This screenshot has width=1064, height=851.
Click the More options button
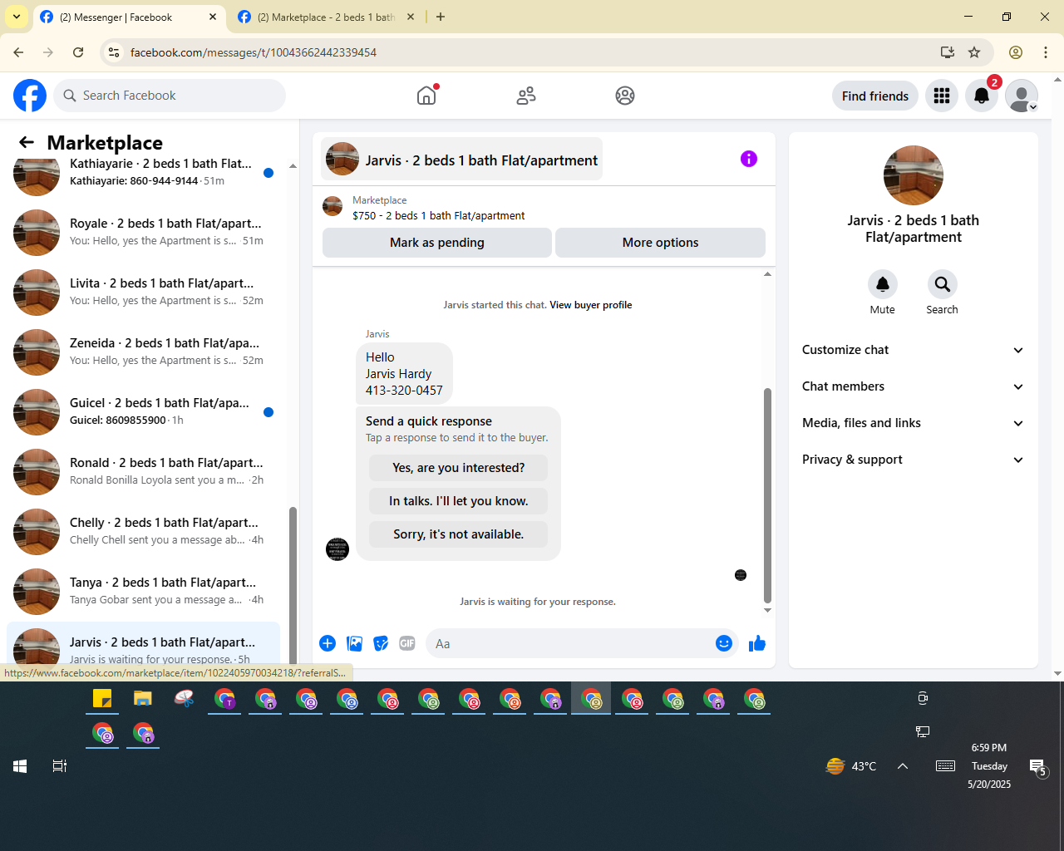tap(660, 243)
